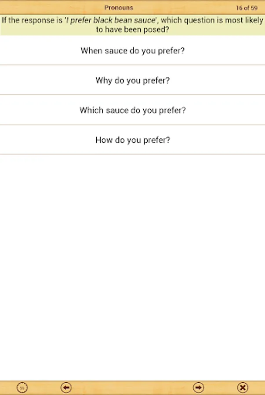The width and height of the screenshot is (265, 395).
Task: Tap the circular timer icon in the bottom bar
Action: (x=22, y=388)
